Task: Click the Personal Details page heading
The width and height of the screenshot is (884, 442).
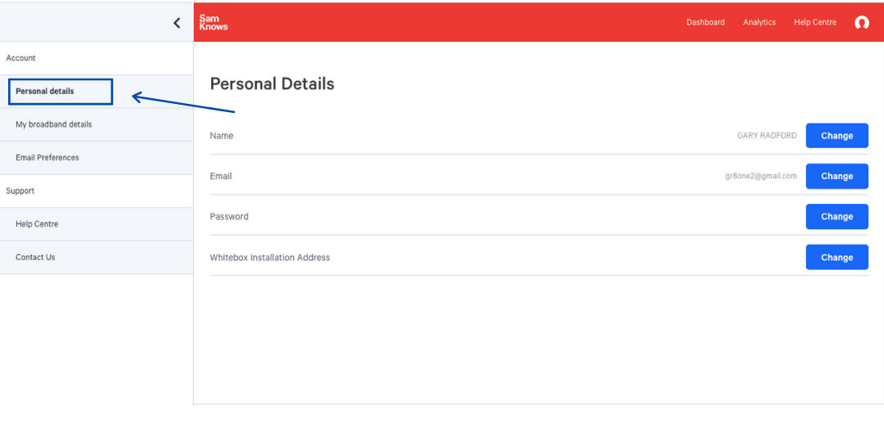Action: pyautogui.click(x=273, y=83)
